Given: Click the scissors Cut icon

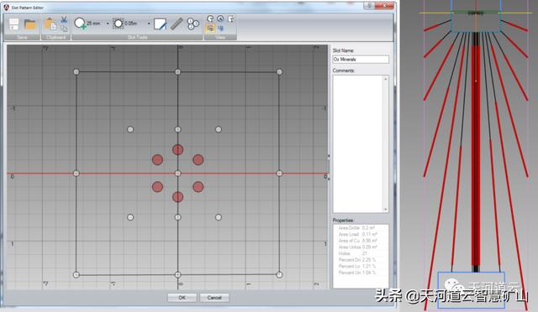Looking at the screenshot, I should 64,20.
